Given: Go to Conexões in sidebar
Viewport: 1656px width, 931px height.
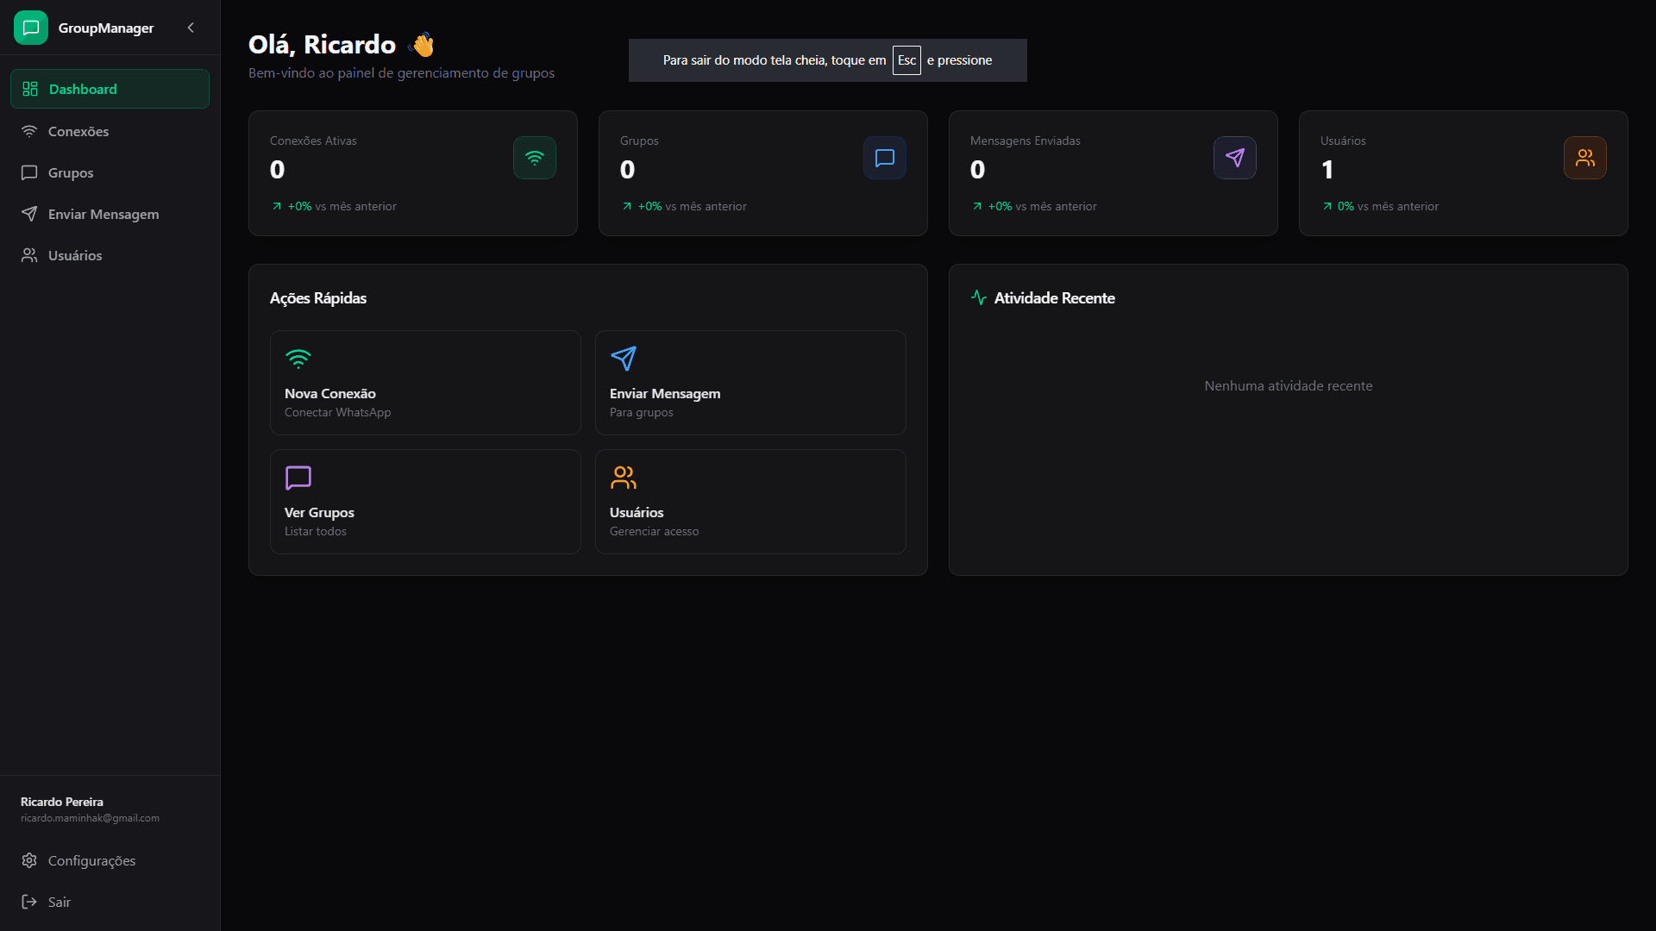Looking at the screenshot, I should pos(110,131).
